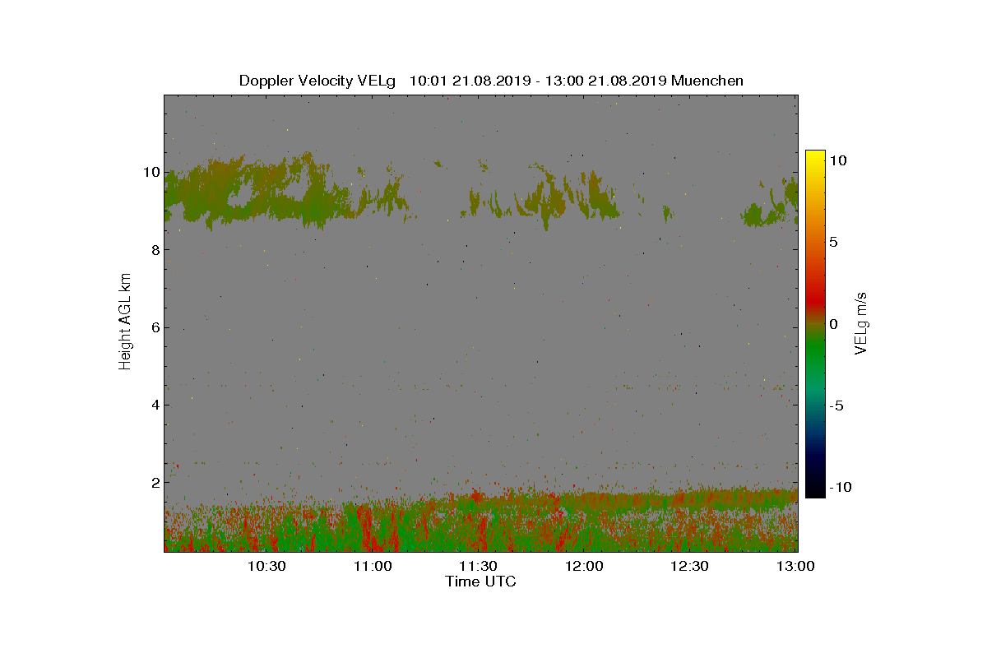Click the colorbar label VELg m/s
Viewport: 987px width, 658px height.
pos(861,322)
